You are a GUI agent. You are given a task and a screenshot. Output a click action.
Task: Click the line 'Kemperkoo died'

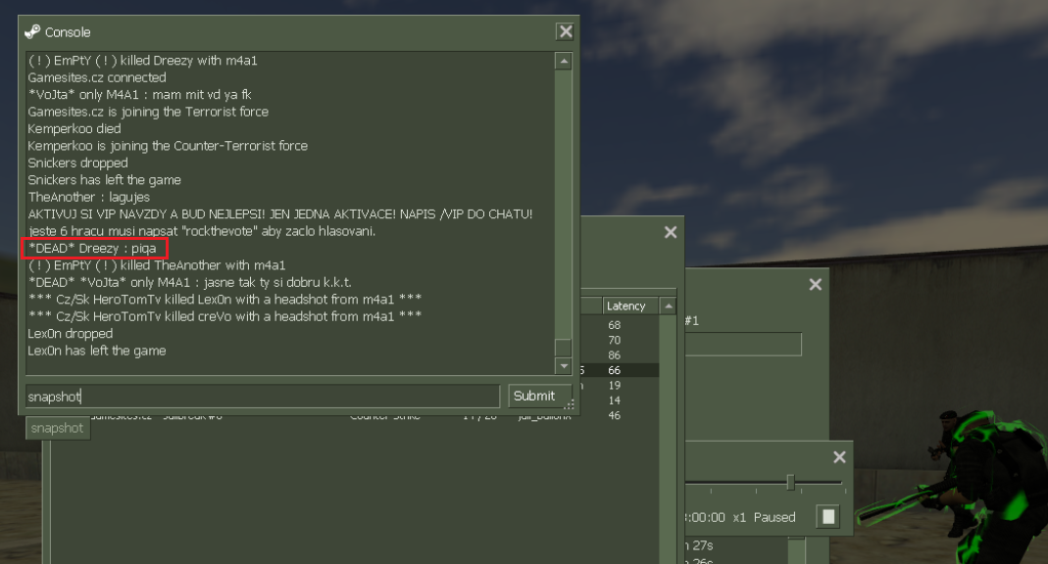tap(75, 129)
